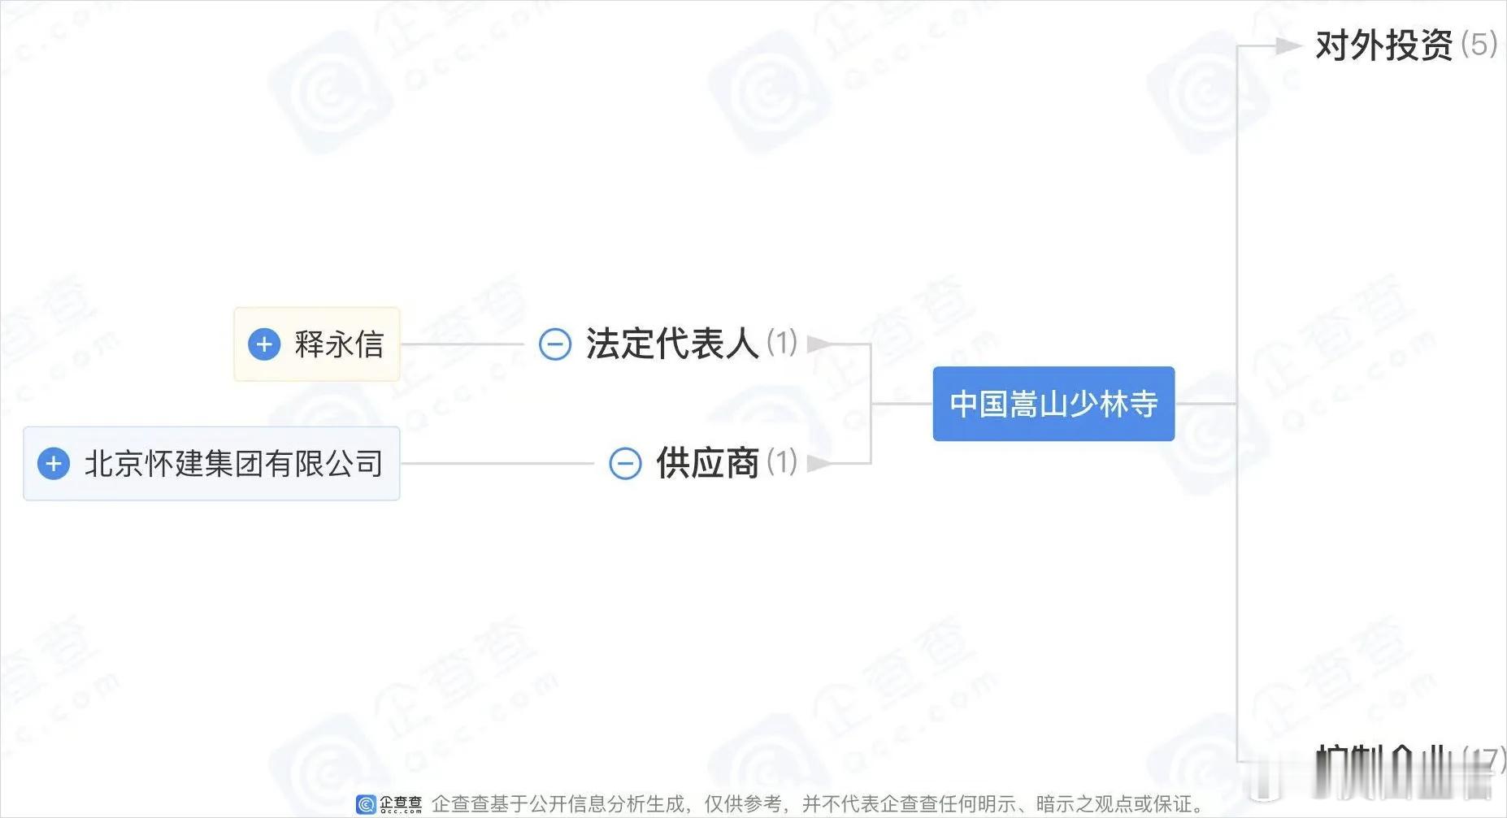Collapse 供应商 branch via minus icon
The height and width of the screenshot is (818, 1507).
[625, 464]
